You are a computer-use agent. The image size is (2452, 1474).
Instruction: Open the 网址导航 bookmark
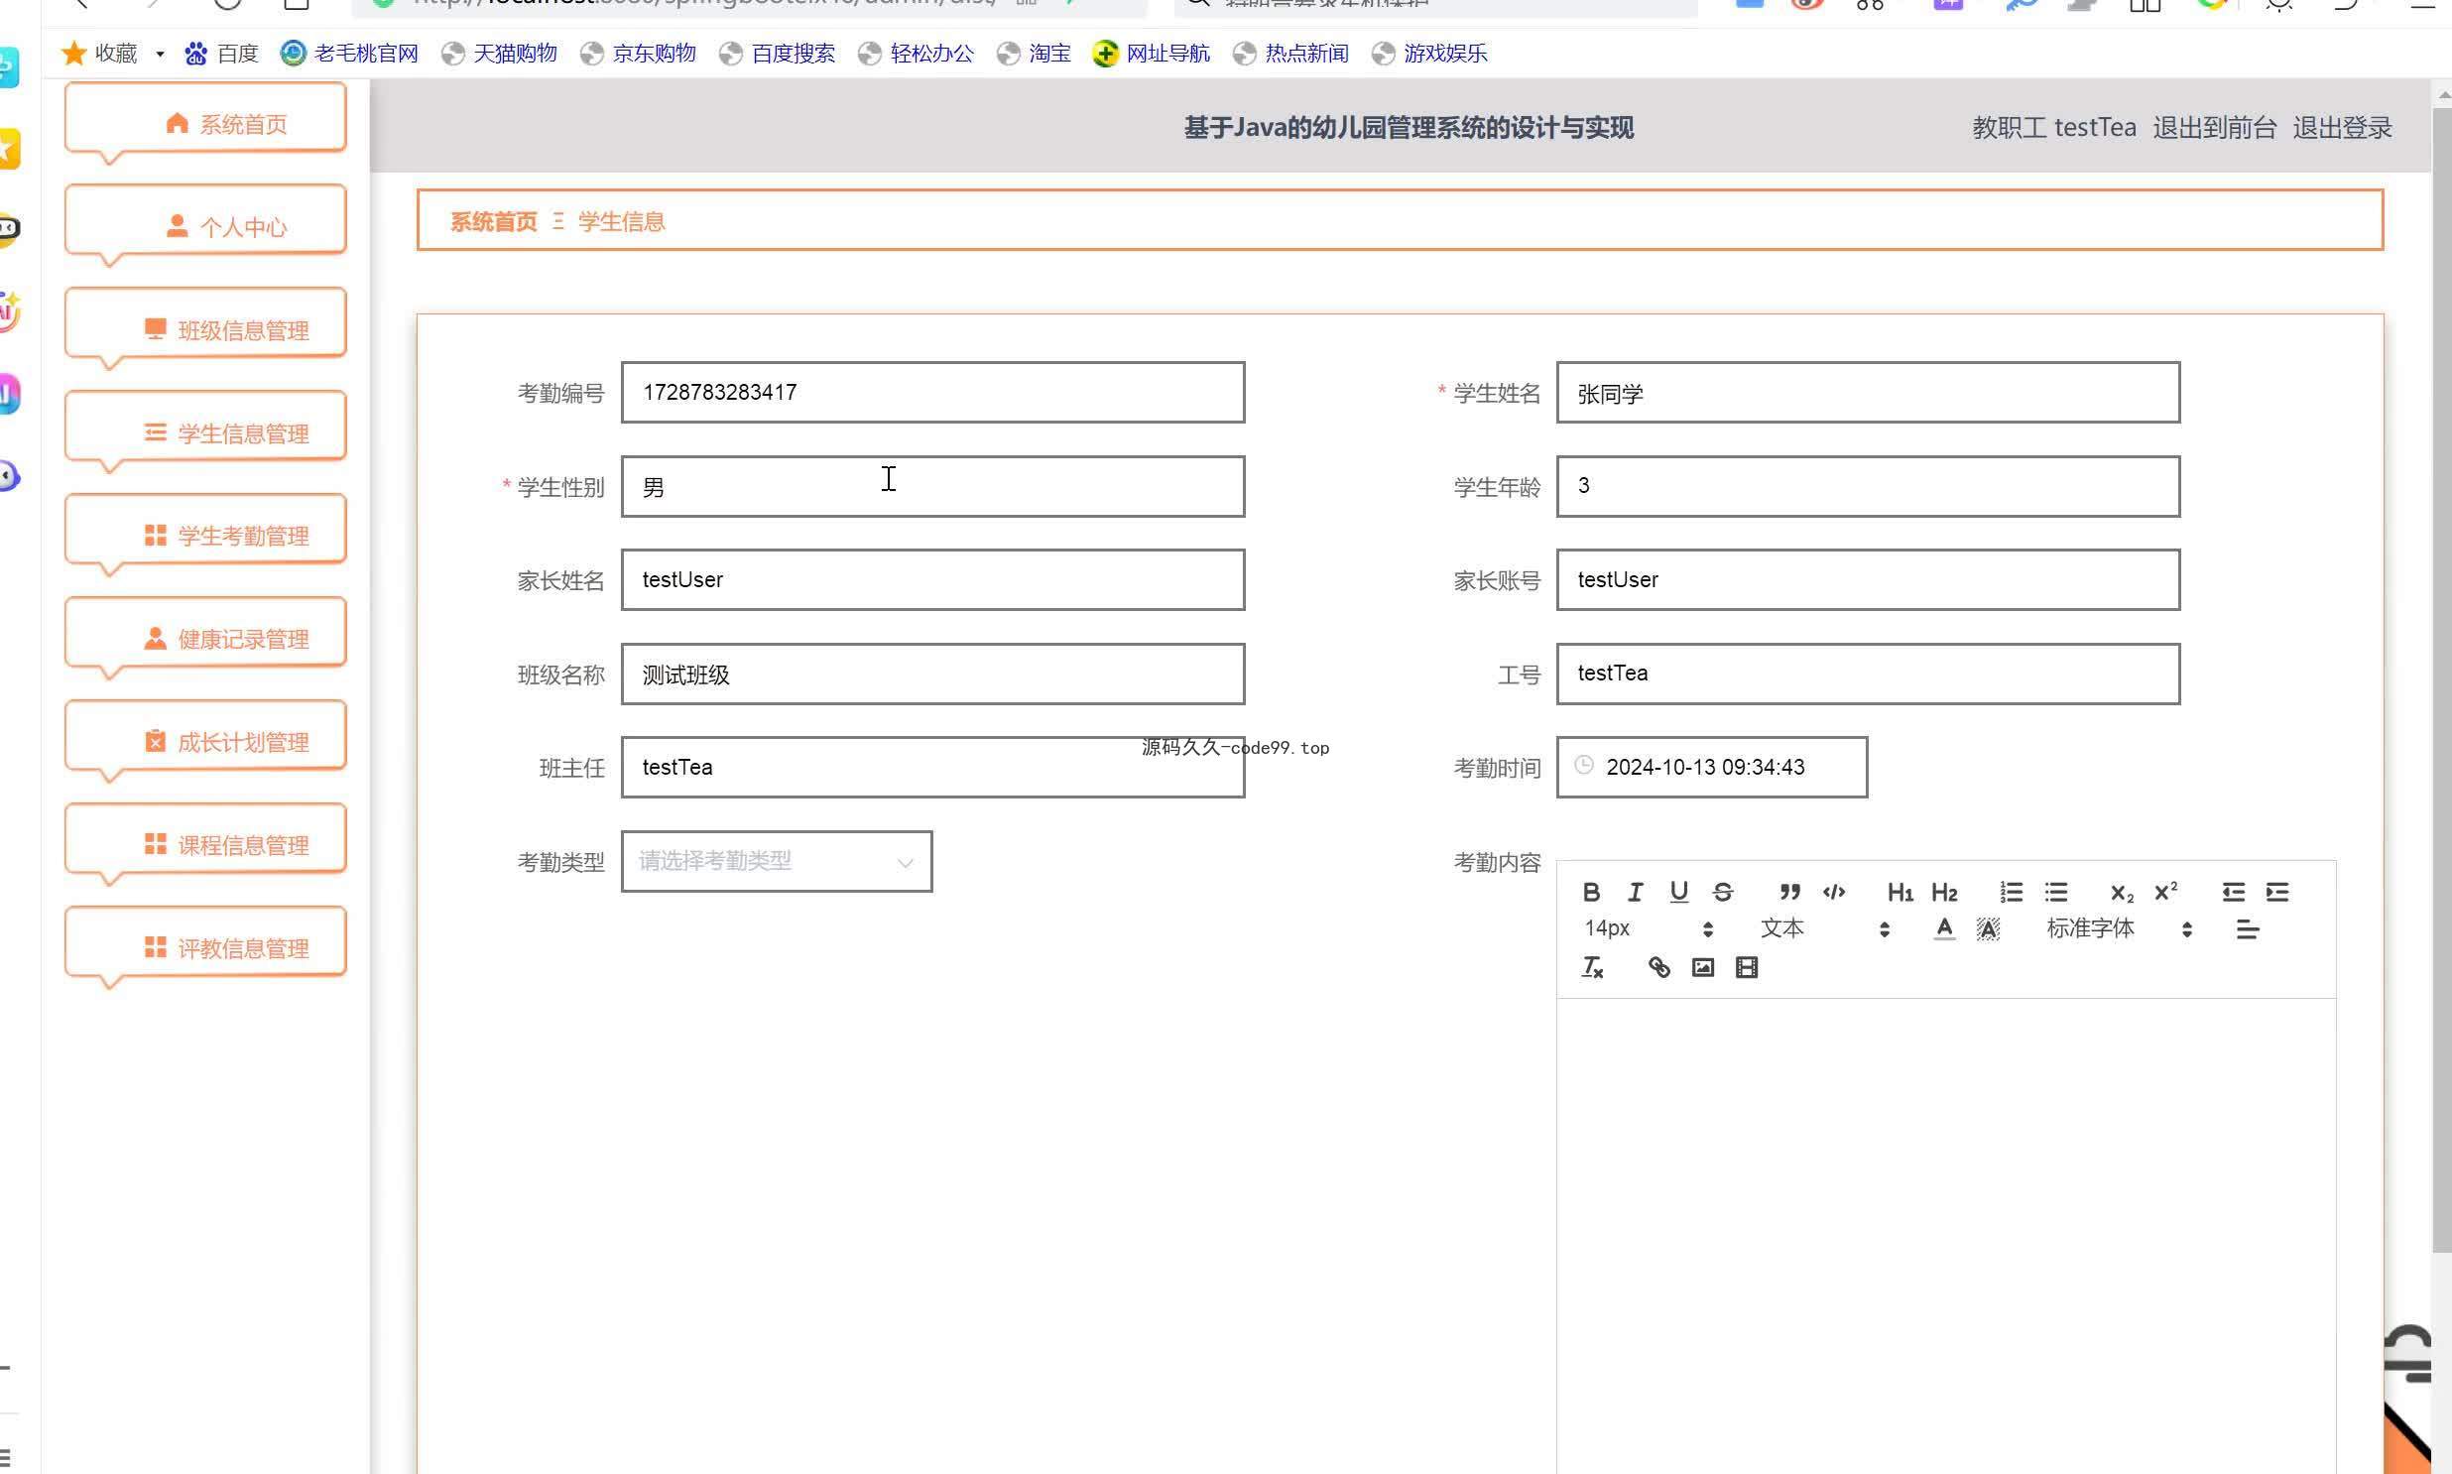1151,53
